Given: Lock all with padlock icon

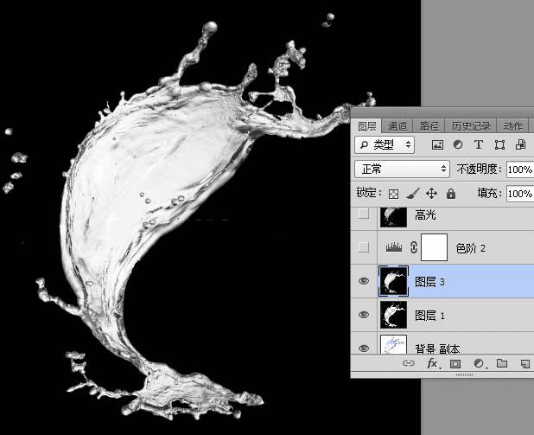Looking at the screenshot, I should point(451,194).
